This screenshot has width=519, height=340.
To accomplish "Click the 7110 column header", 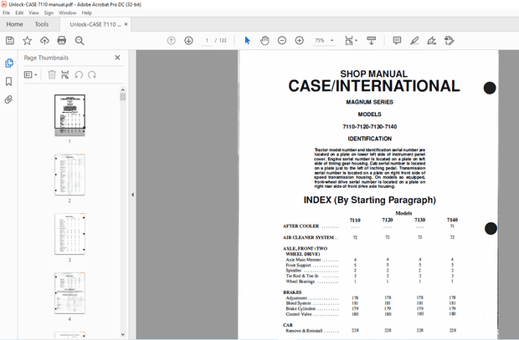I will (x=355, y=220).
